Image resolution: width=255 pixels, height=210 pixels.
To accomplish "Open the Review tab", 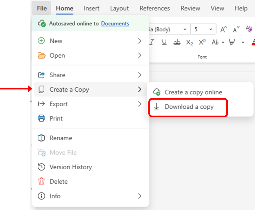I will (x=190, y=8).
